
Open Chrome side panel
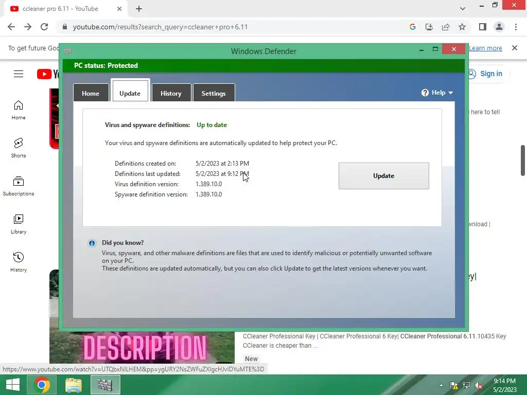point(483,27)
